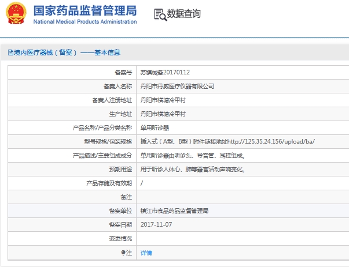This screenshot has width=349, height=267.
Task: Click the bullet icon beside 注
Action: [123, 253]
